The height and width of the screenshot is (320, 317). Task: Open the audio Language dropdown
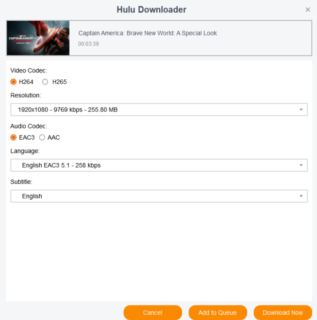[x=159, y=165]
